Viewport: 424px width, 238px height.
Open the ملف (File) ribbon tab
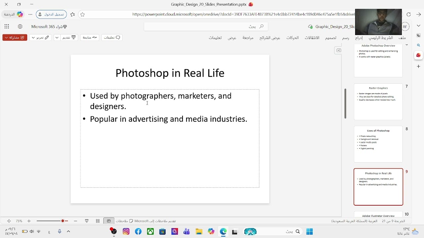pos(402,38)
